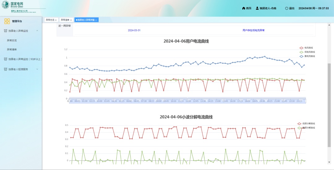Click the 管理平台 grid icon
Screen dimensions: 334x170
coord(7,21)
